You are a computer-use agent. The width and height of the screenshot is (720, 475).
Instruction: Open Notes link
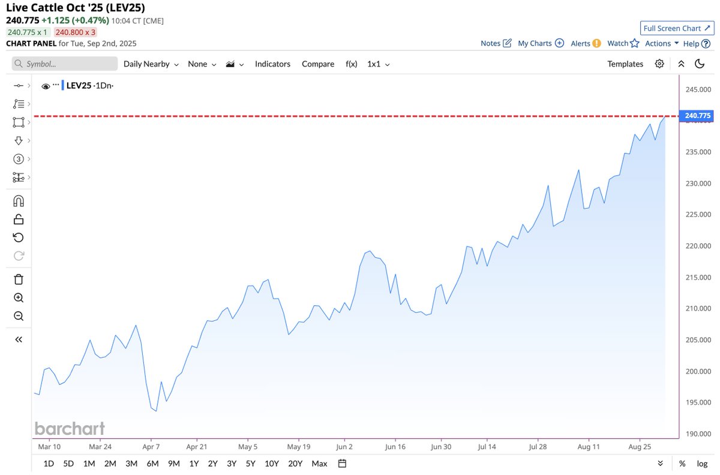(496, 43)
